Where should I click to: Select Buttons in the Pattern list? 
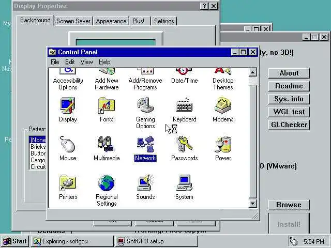[38, 153]
